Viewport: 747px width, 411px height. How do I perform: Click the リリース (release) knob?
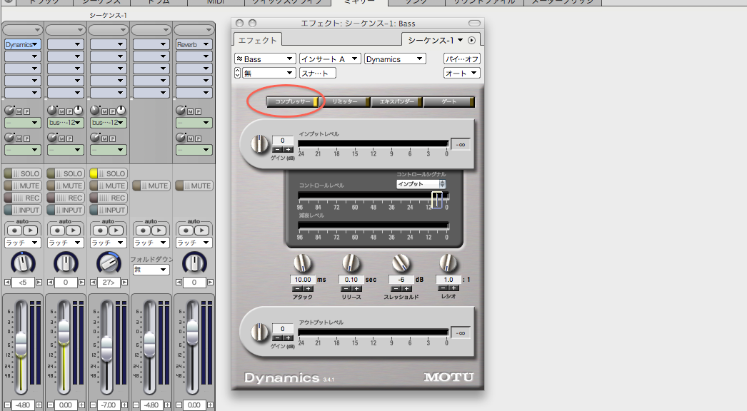point(351,263)
